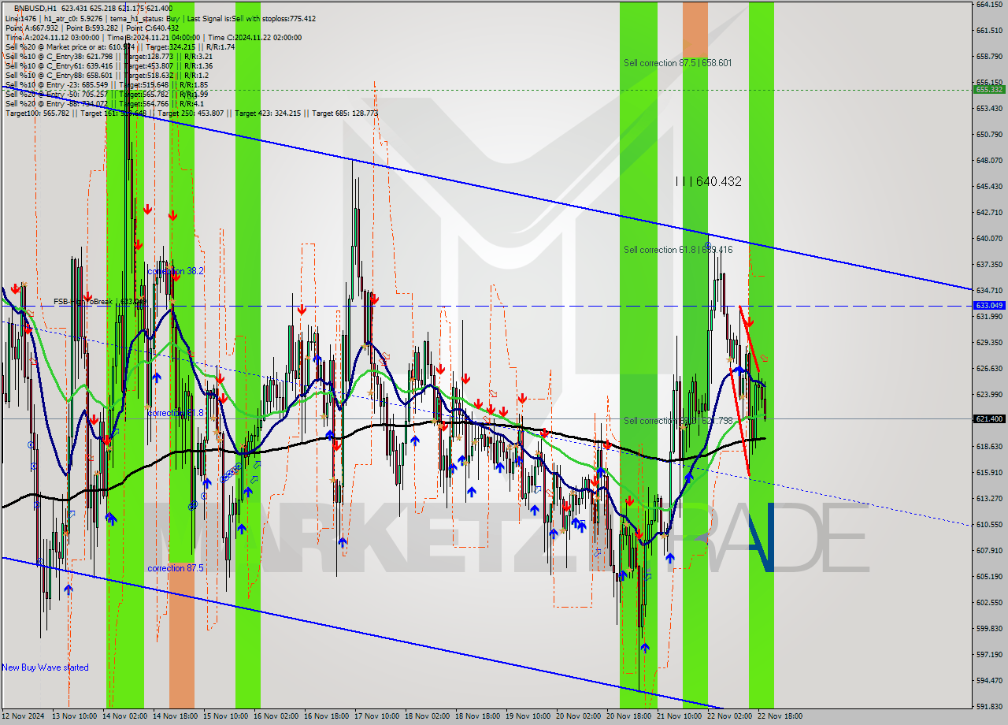The width and height of the screenshot is (1008, 725).
Task: Click the '15 Nov 10:00' time axis label
Action: (226, 716)
